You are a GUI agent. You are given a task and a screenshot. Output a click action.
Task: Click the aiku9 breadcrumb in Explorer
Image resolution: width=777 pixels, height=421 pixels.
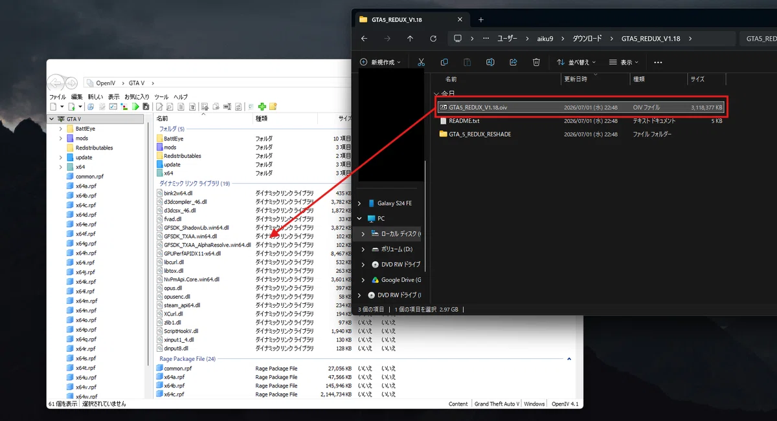click(545, 39)
